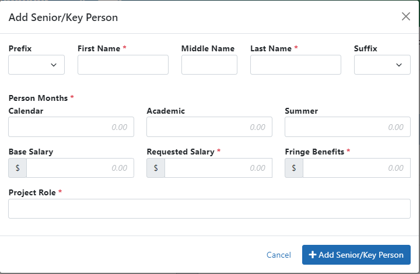
Task: Click the dollar icon beside Requested Salary
Action: (x=156, y=168)
